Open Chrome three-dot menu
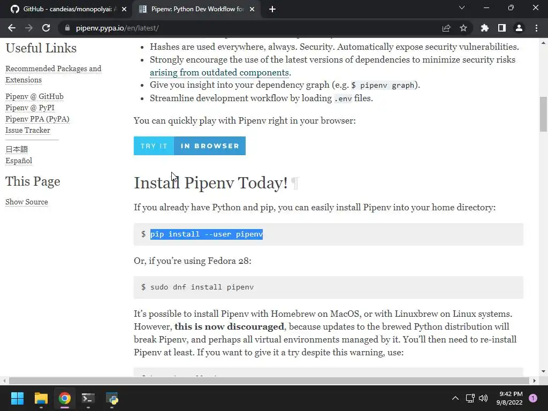This screenshot has width=548, height=411. click(536, 28)
